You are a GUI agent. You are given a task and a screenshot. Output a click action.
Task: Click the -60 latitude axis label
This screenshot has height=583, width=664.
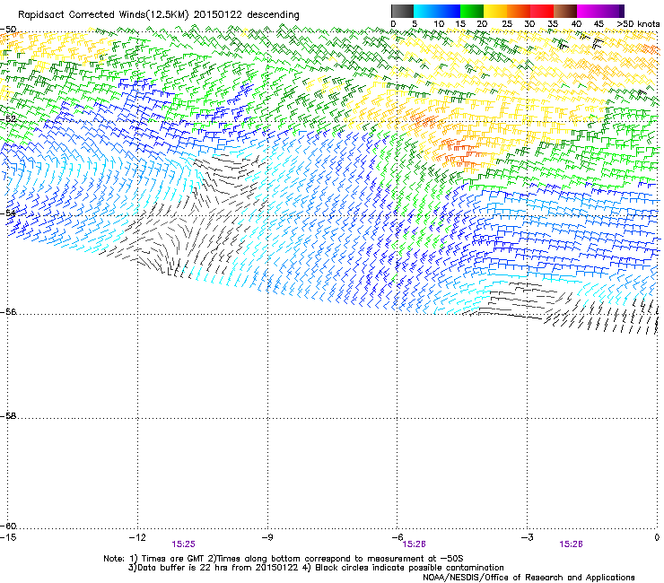point(8,526)
